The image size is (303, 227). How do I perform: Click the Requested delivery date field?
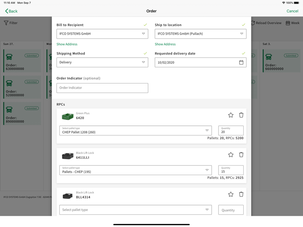(200, 62)
